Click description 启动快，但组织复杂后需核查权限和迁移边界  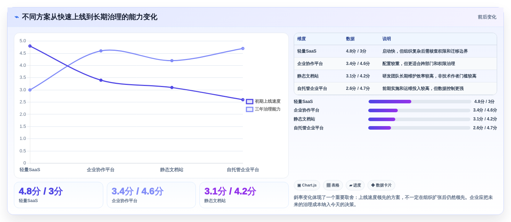[425, 51]
